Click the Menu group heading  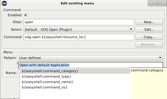[8, 52]
